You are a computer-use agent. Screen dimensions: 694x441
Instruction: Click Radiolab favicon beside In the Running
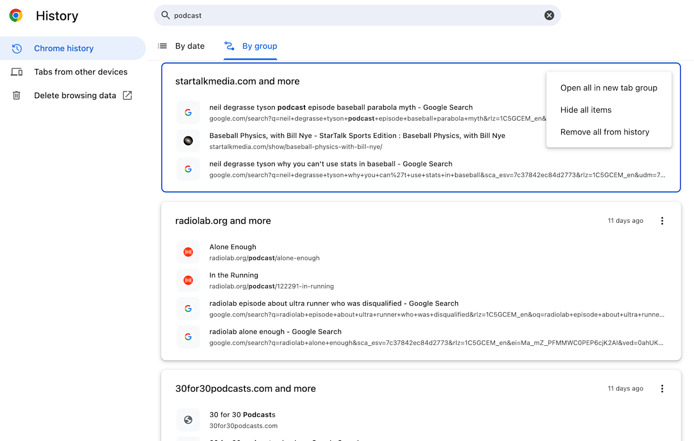tap(188, 280)
